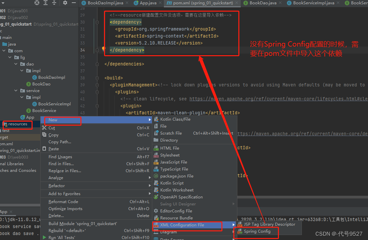Select java source folder in tree
This screenshot has width=368, height=240.
point(12,44)
